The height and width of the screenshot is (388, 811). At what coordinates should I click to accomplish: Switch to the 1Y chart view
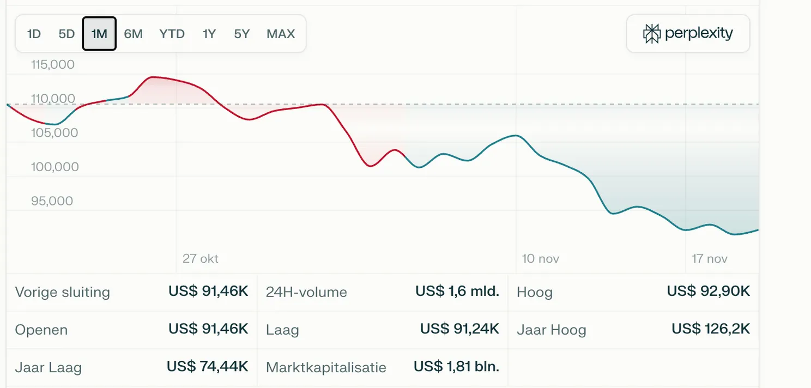pyautogui.click(x=209, y=34)
